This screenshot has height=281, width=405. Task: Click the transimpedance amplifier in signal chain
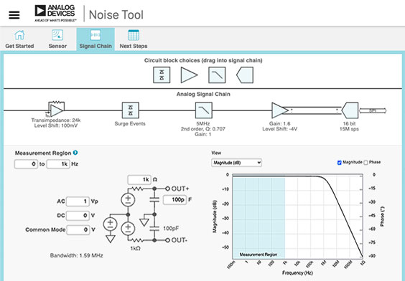tap(56, 110)
